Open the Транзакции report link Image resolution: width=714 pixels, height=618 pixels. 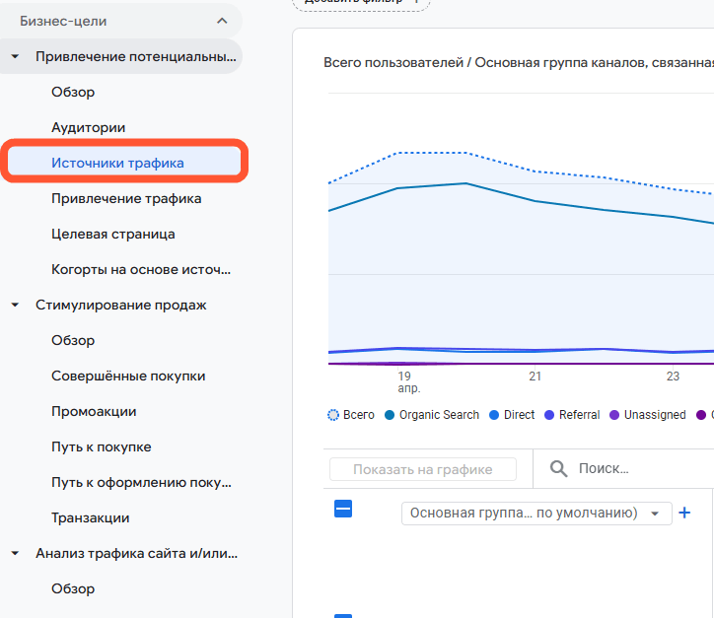(91, 518)
